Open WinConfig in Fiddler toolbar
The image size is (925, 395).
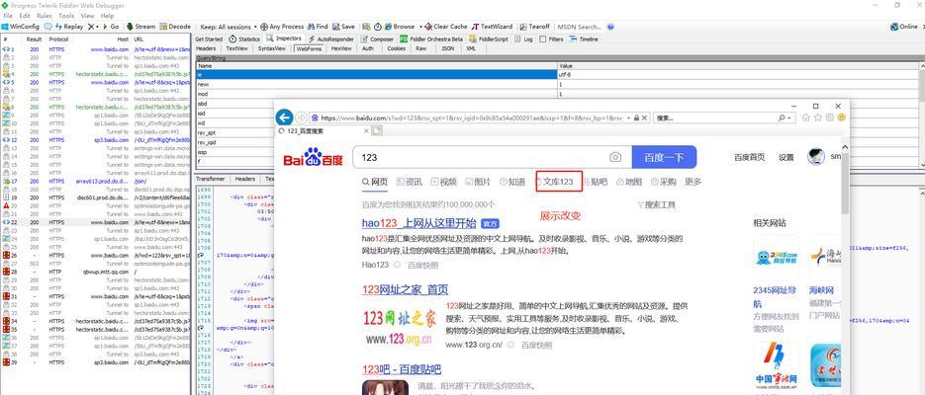coord(20,27)
